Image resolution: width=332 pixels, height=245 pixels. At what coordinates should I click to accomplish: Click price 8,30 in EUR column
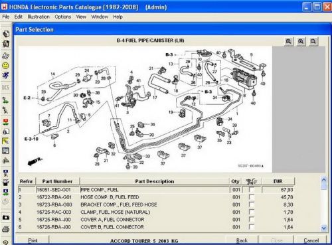point(288,204)
